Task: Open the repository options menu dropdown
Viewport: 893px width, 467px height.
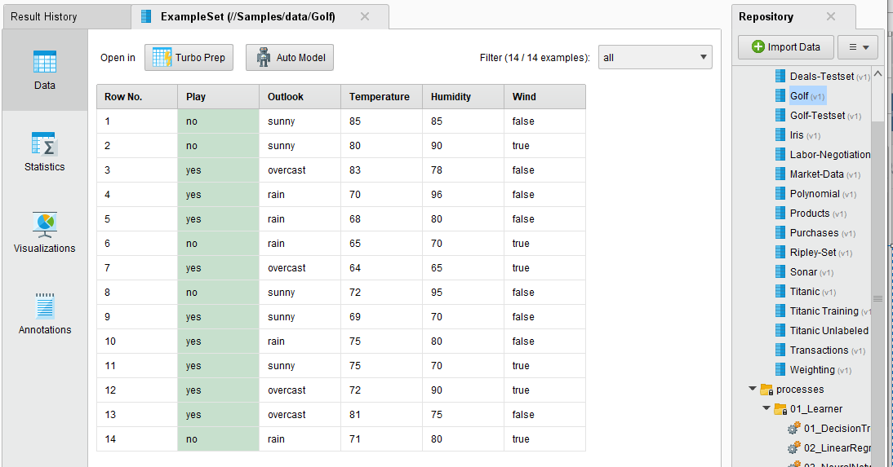Action: coord(857,47)
